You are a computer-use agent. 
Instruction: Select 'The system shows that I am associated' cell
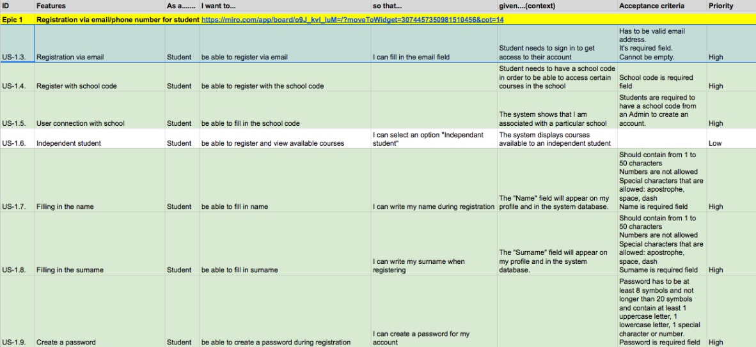557,110
